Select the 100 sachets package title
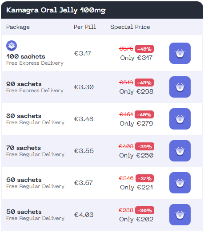 (26, 56)
